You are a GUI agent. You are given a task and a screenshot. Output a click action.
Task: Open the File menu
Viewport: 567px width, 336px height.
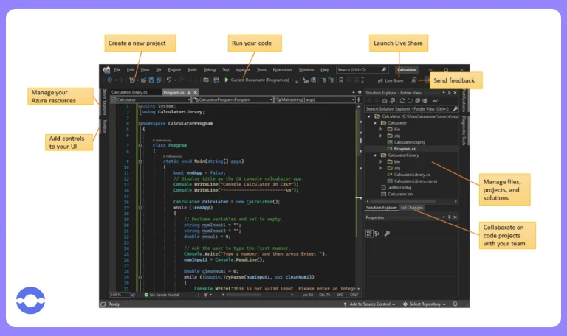pos(117,70)
